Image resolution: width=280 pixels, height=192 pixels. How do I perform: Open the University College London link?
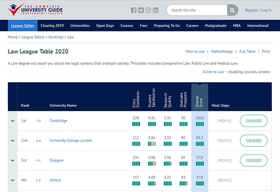tap(71, 141)
